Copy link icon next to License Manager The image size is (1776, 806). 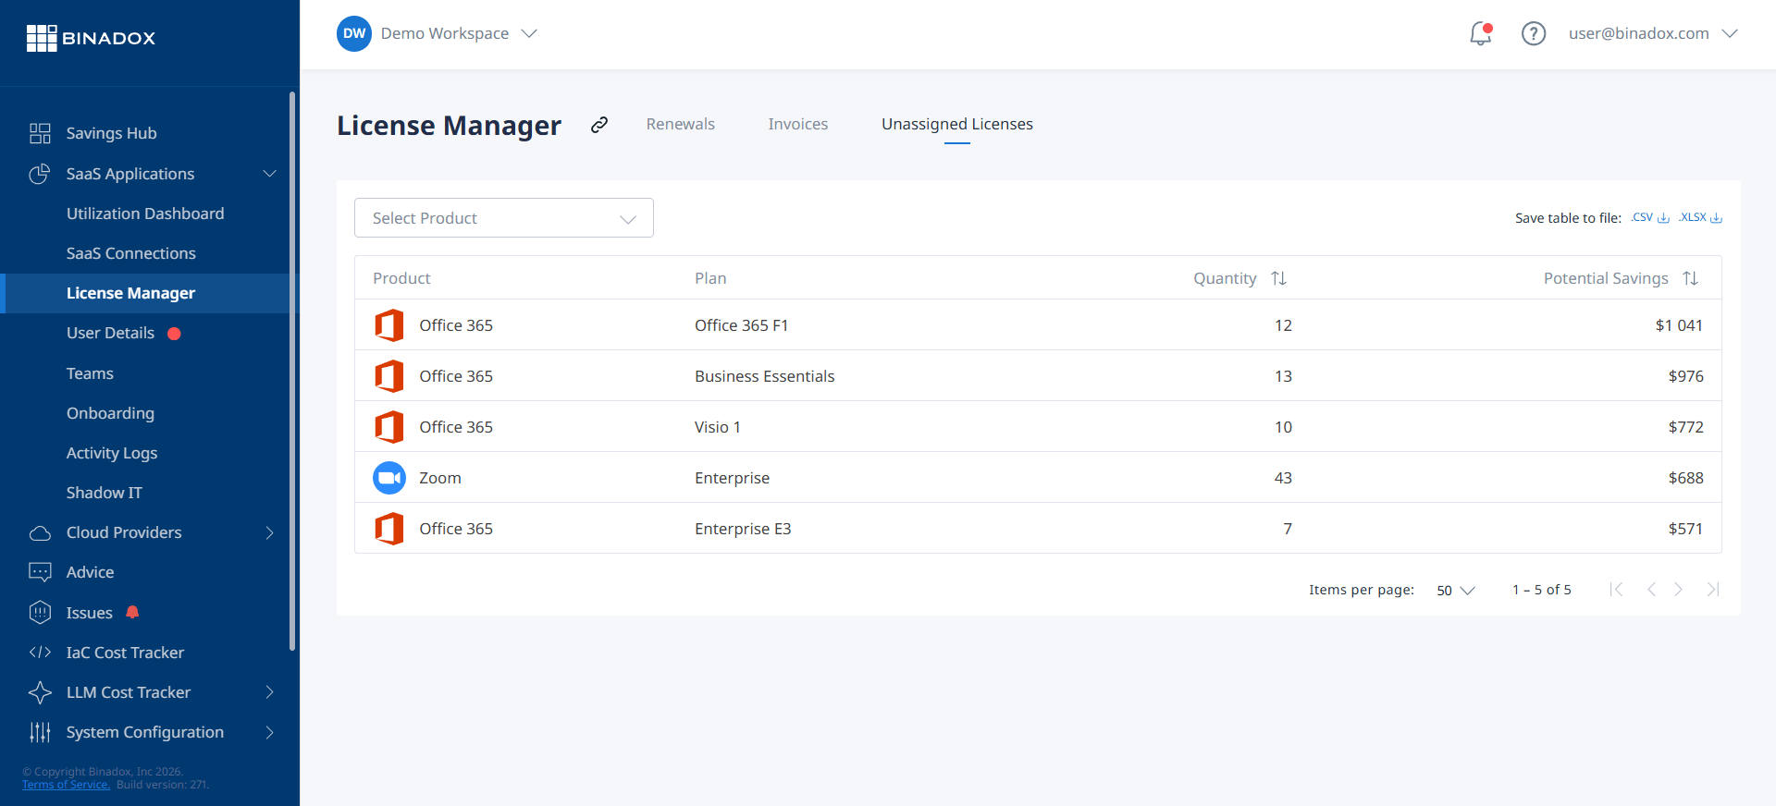pyautogui.click(x=599, y=125)
